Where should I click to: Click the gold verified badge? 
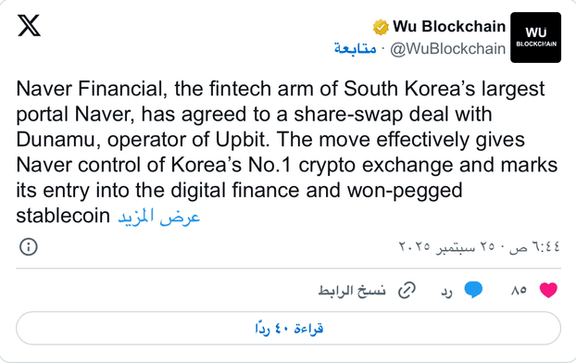(x=381, y=27)
